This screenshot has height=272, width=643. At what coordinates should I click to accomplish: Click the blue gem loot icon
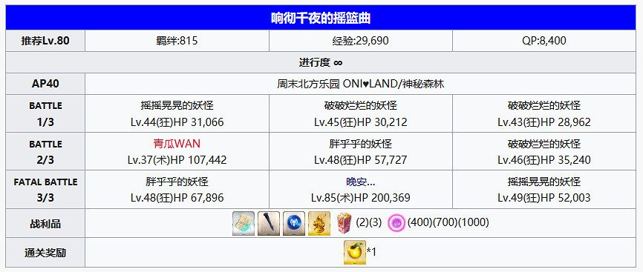[x=294, y=224]
